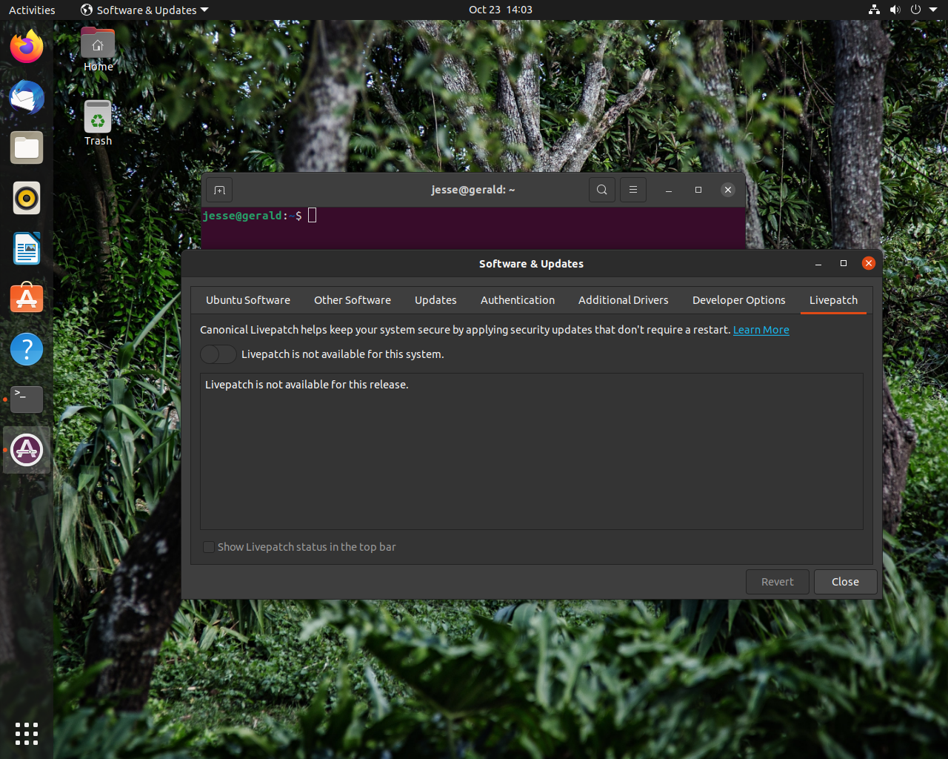The image size is (948, 759).
Task: Click the Close button
Action: 845,582
